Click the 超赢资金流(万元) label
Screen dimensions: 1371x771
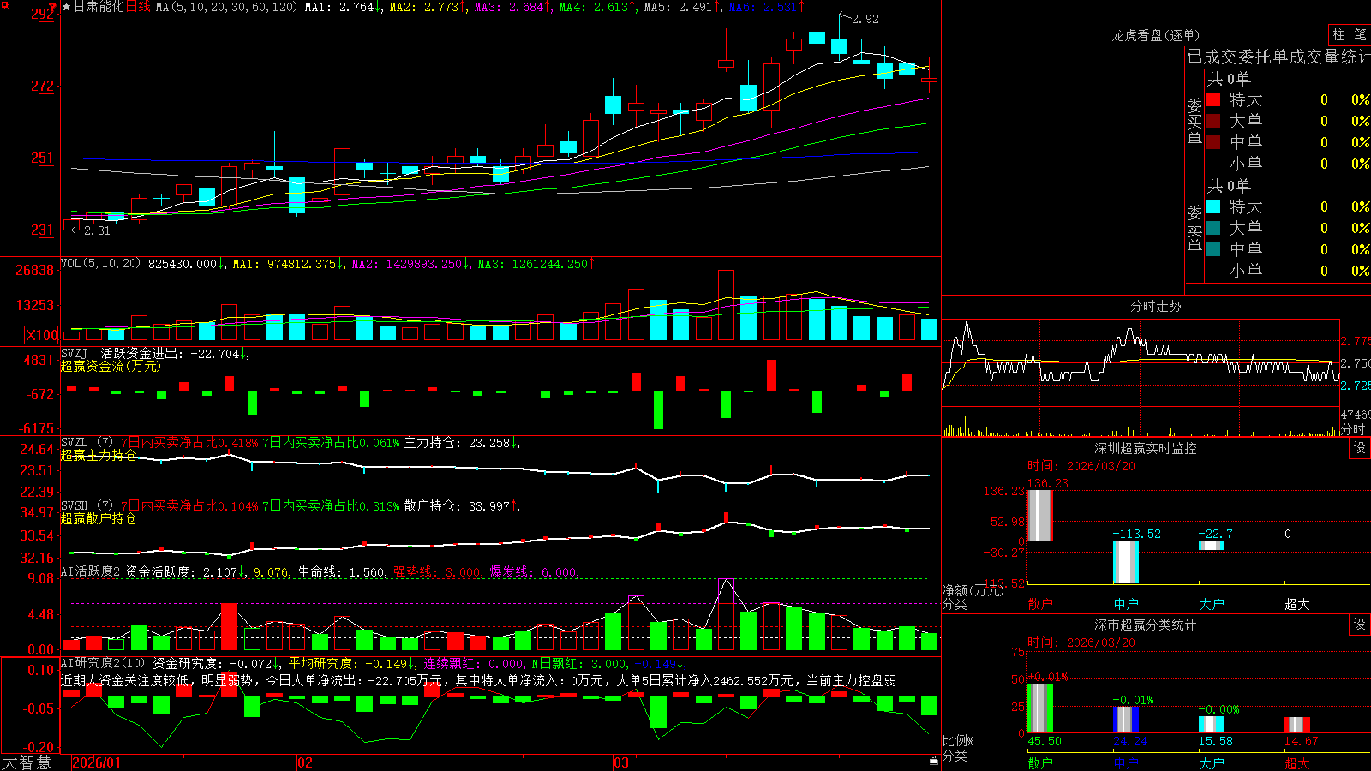111,366
